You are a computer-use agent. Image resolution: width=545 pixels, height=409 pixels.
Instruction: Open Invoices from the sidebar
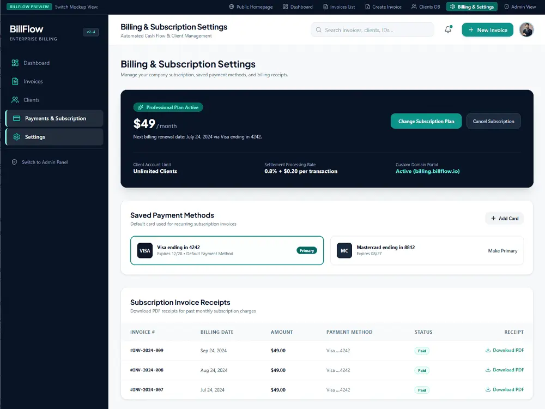point(54,81)
